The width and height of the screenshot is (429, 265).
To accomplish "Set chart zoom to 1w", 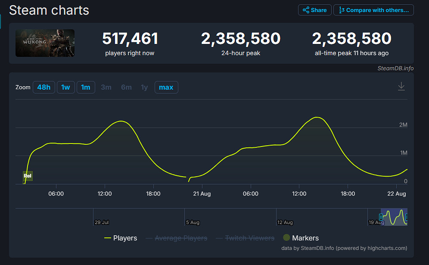I will pos(65,87).
